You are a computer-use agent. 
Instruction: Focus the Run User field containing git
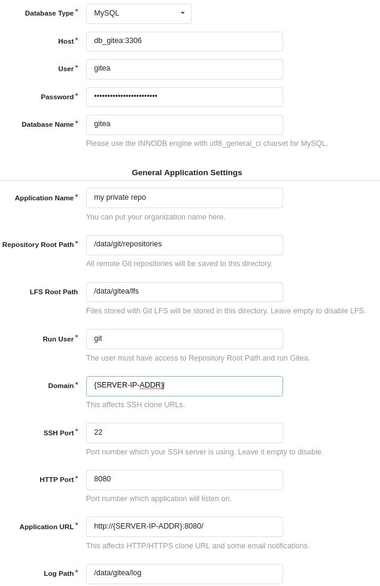(x=184, y=339)
